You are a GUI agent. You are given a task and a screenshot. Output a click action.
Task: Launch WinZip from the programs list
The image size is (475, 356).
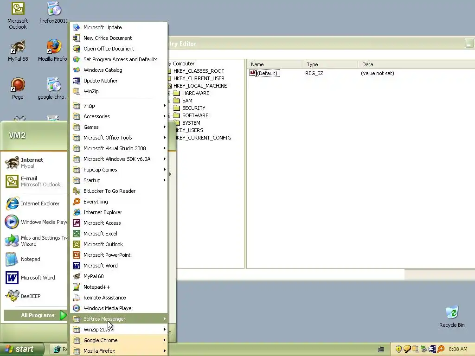tap(119, 91)
